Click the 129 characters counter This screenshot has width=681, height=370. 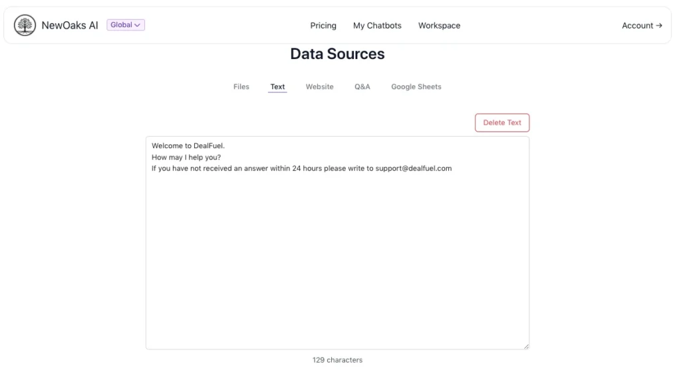click(337, 360)
